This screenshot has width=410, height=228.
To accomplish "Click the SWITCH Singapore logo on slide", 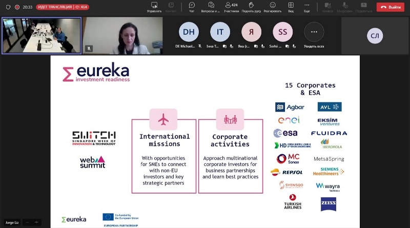I will (x=94, y=138).
